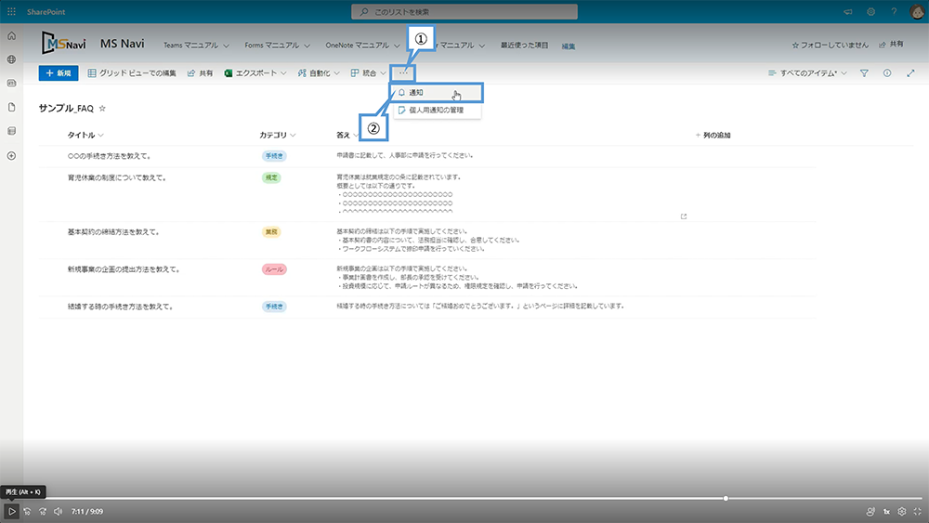This screenshot has width=929, height=523.
Task: Enter fullscreen video mode
Action: [917, 511]
